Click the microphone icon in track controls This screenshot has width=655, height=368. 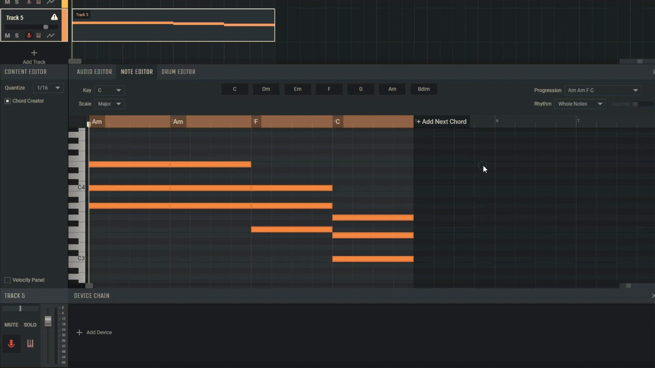point(28,35)
